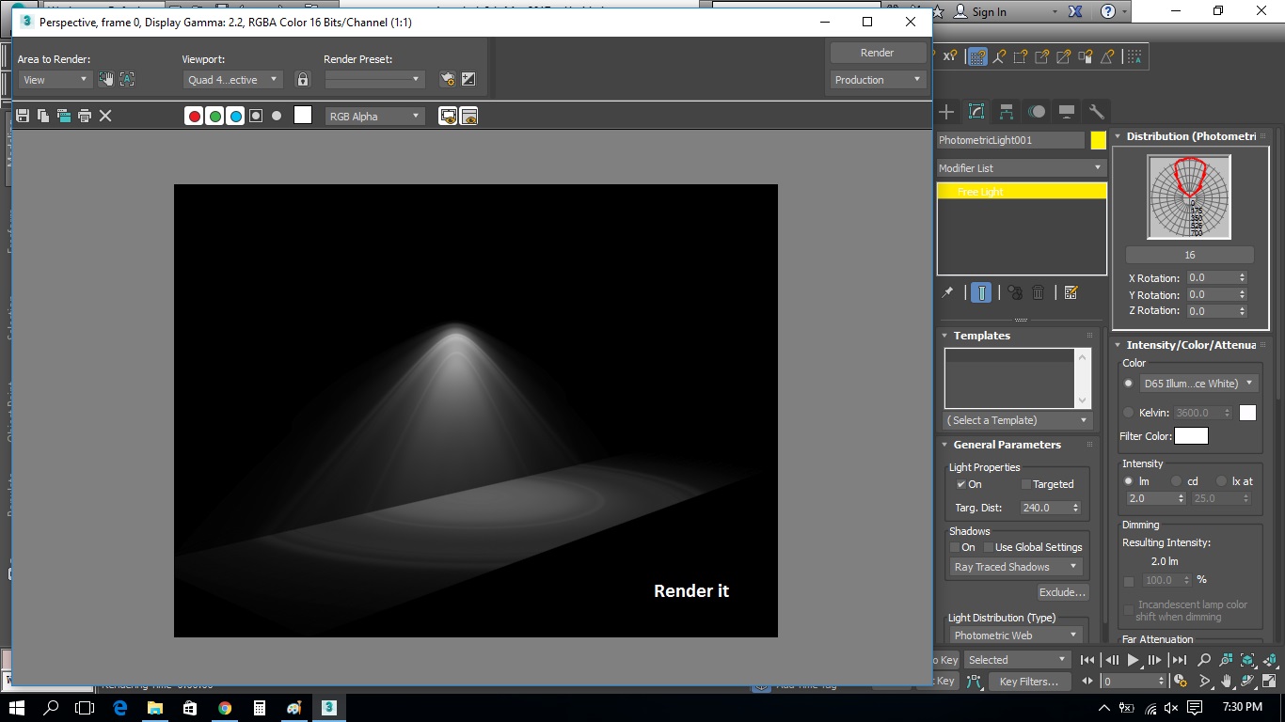Open the Configure Modifier Sets icon
This screenshot has width=1285, height=722.
(1071, 292)
